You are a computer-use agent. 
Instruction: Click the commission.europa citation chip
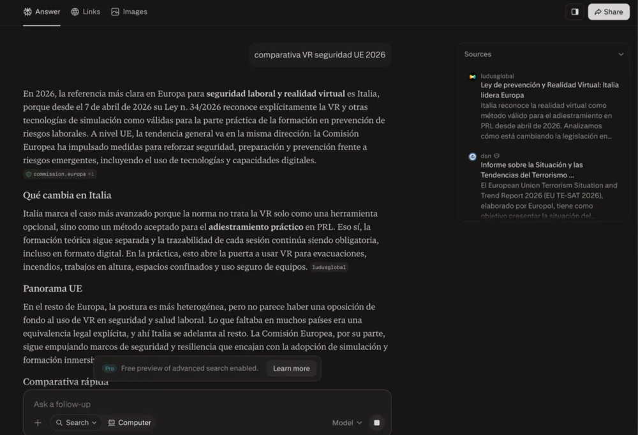[x=60, y=174]
